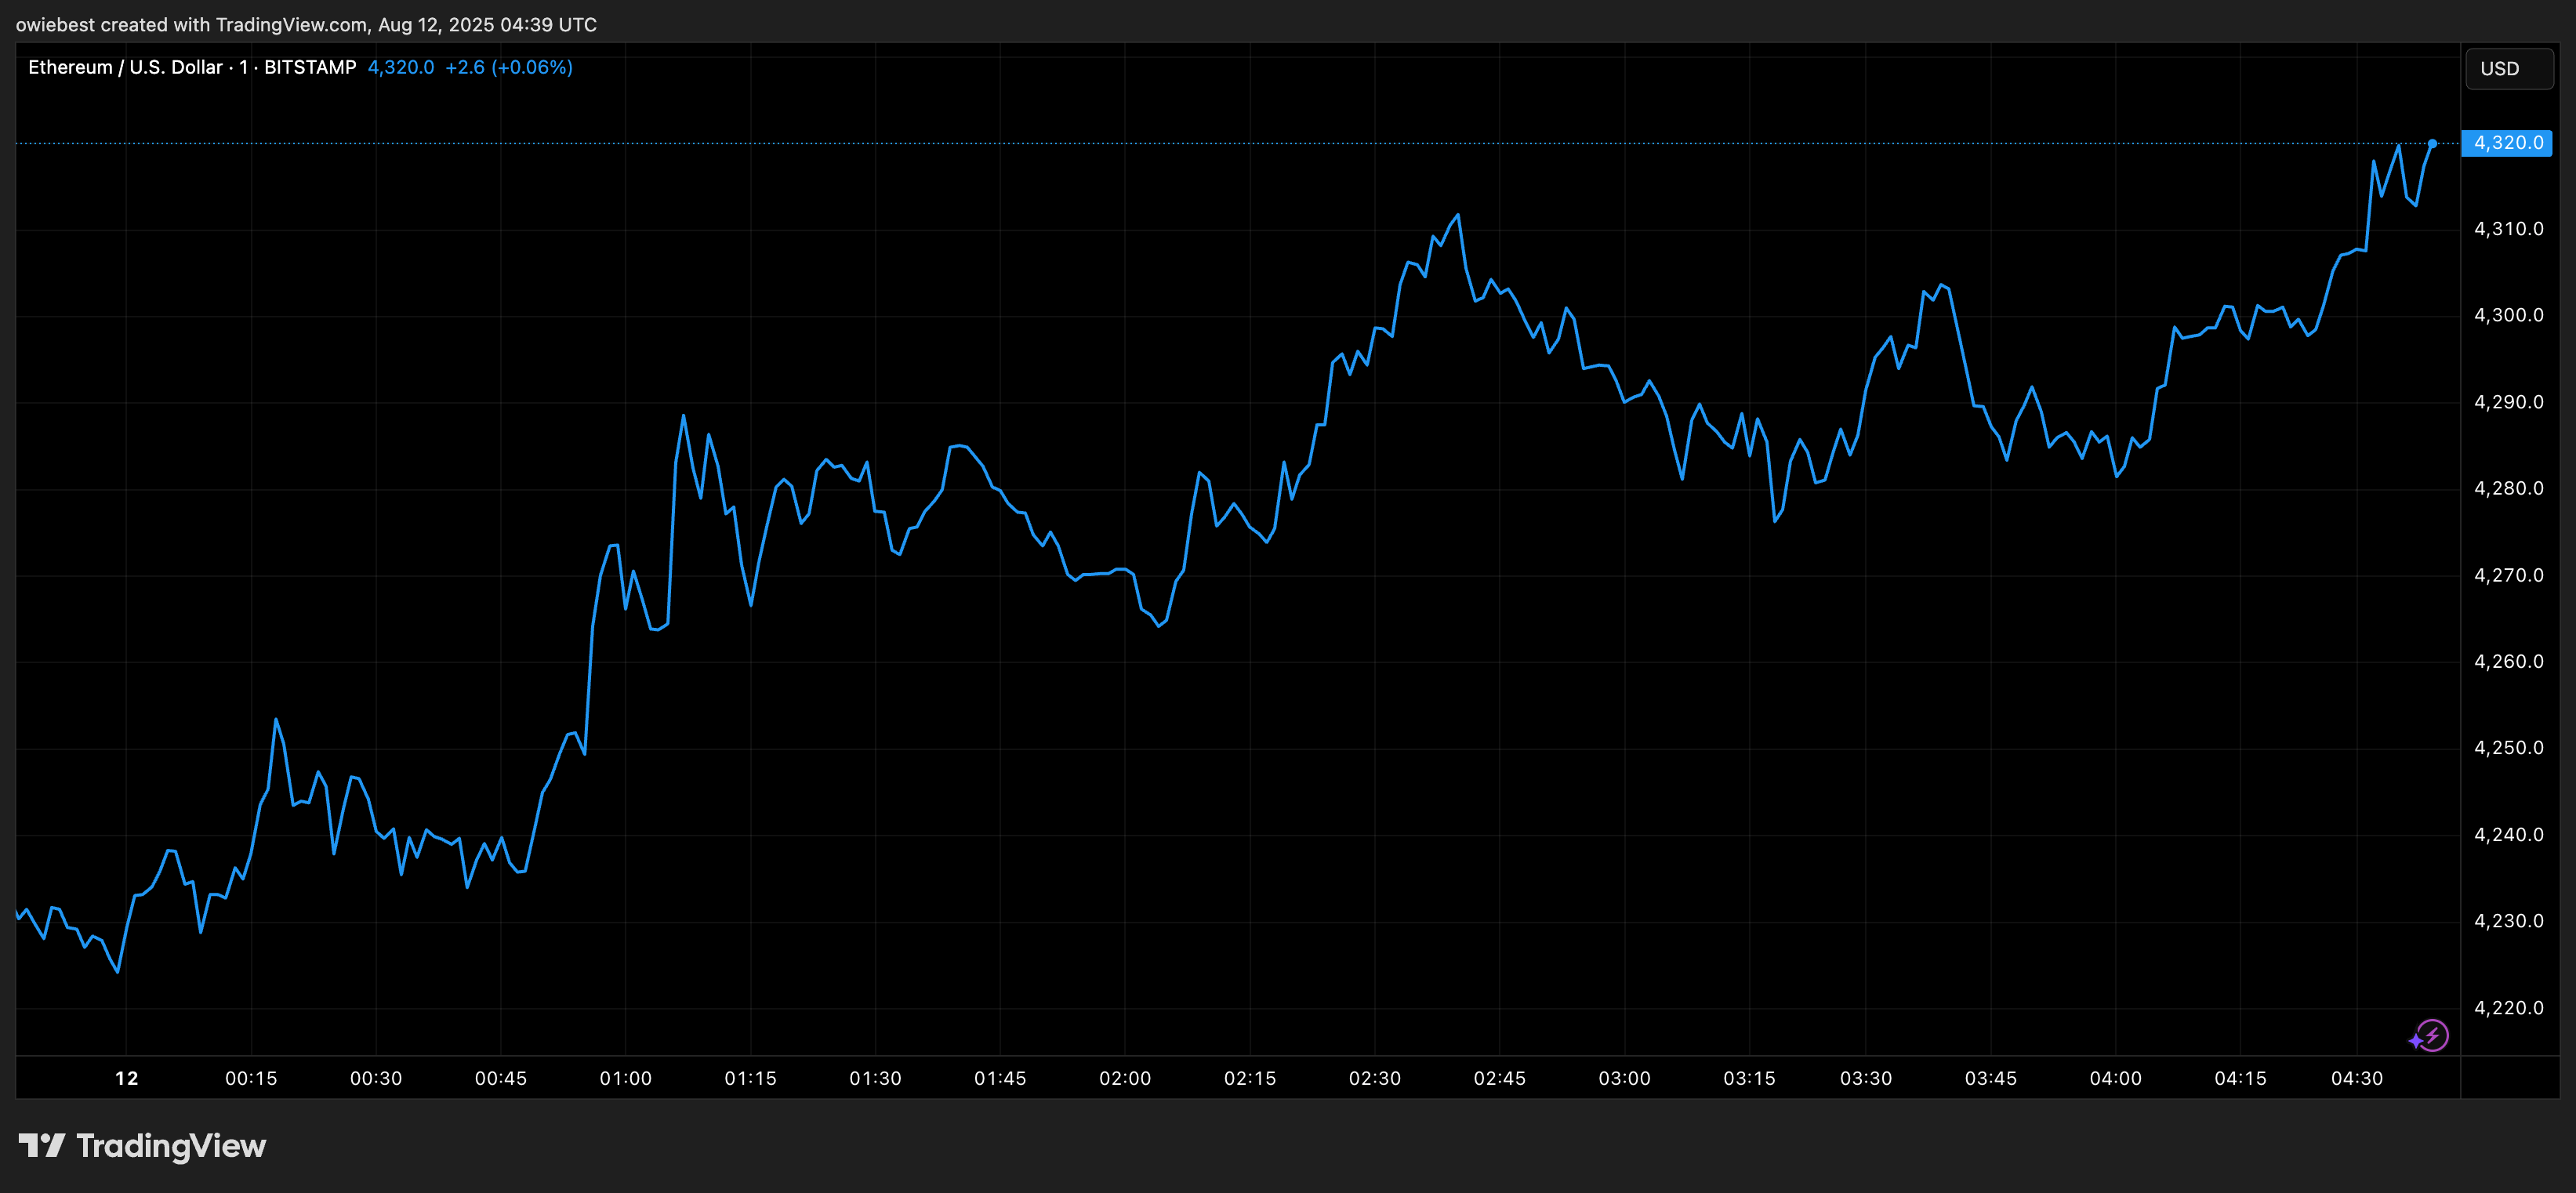Click the 4,220.0 price scale label
This screenshot has height=1193, width=2576.
pos(2508,1008)
